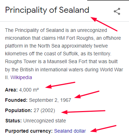Click the Principality of Sealand heading
This screenshot has width=129, height=138.
point(47,10)
